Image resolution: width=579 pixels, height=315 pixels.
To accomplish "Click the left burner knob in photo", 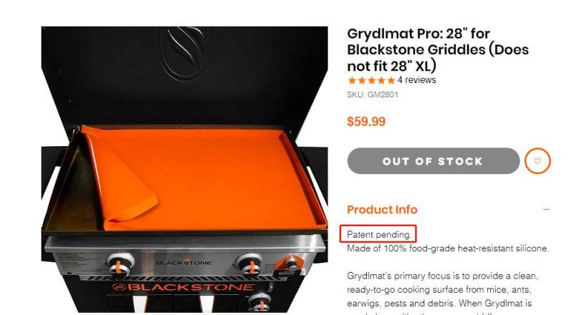I will pyautogui.click(x=120, y=264).
